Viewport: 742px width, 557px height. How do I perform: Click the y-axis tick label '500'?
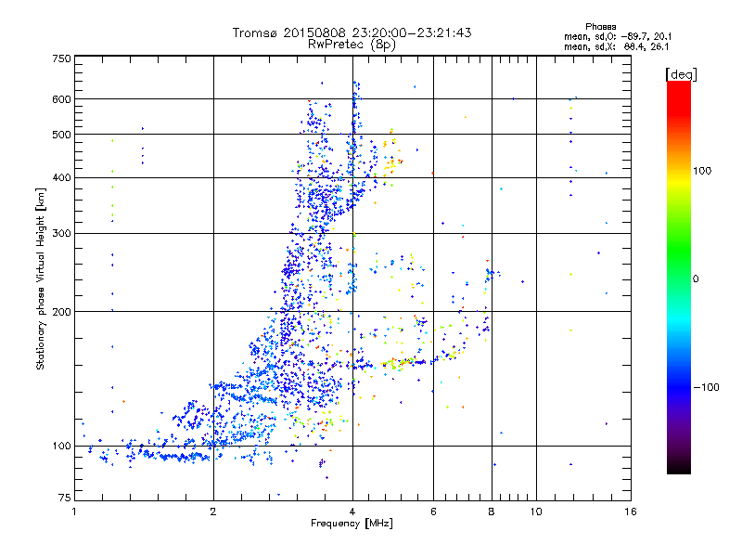[x=61, y=135]
